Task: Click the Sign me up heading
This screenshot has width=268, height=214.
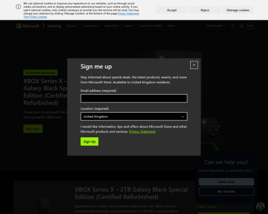Action: click(x=96, y=66)
